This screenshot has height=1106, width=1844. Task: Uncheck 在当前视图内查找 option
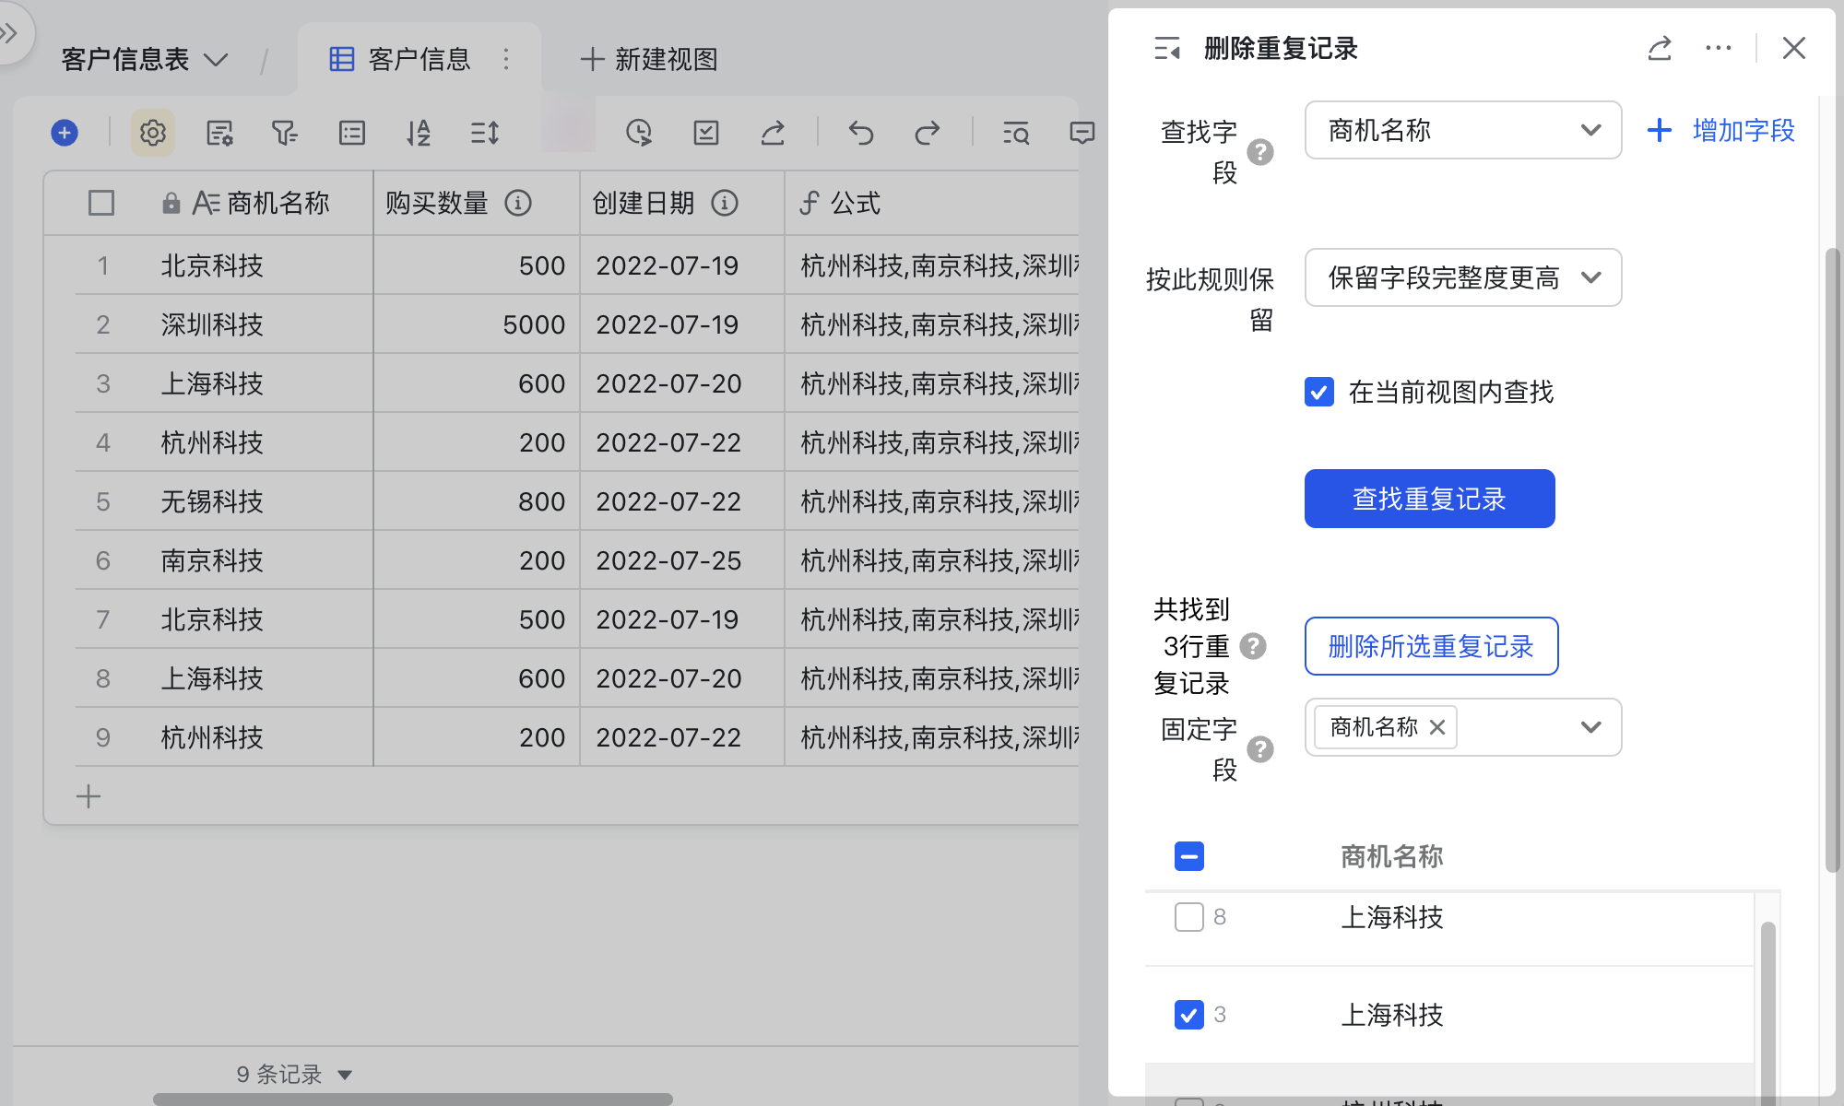(x=1319, y=392)
